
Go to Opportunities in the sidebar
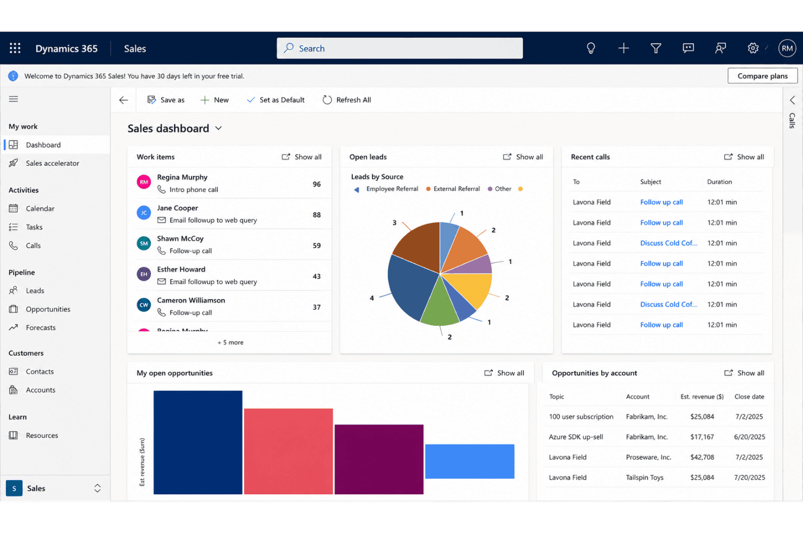point(55,309)
